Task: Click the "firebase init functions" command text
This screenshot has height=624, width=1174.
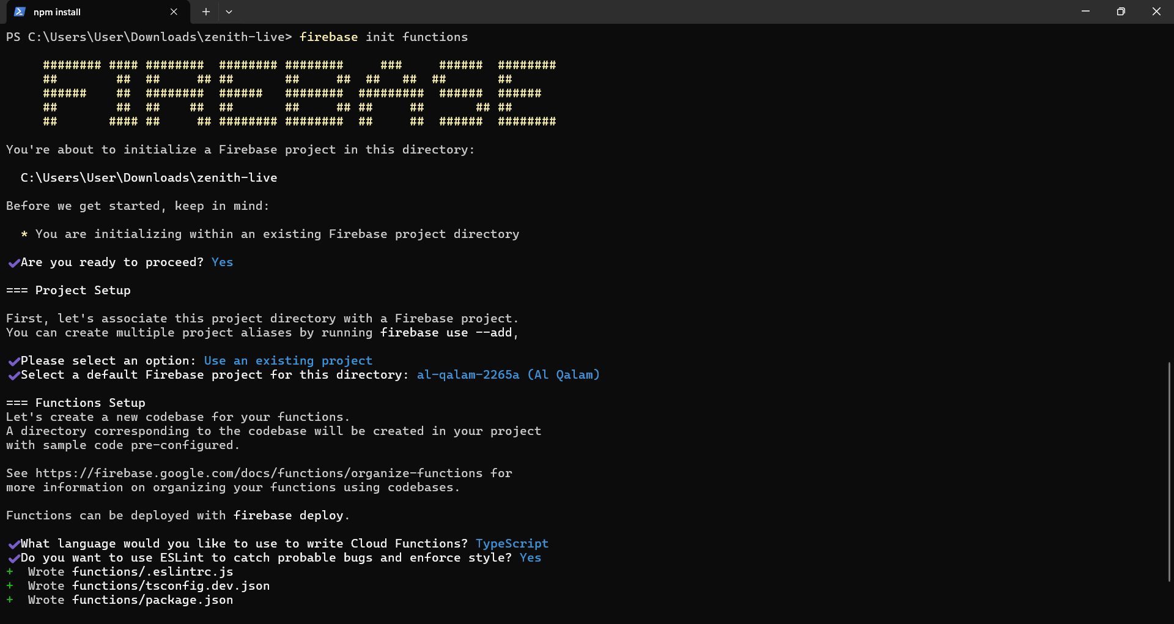Action: click(383, 37)
